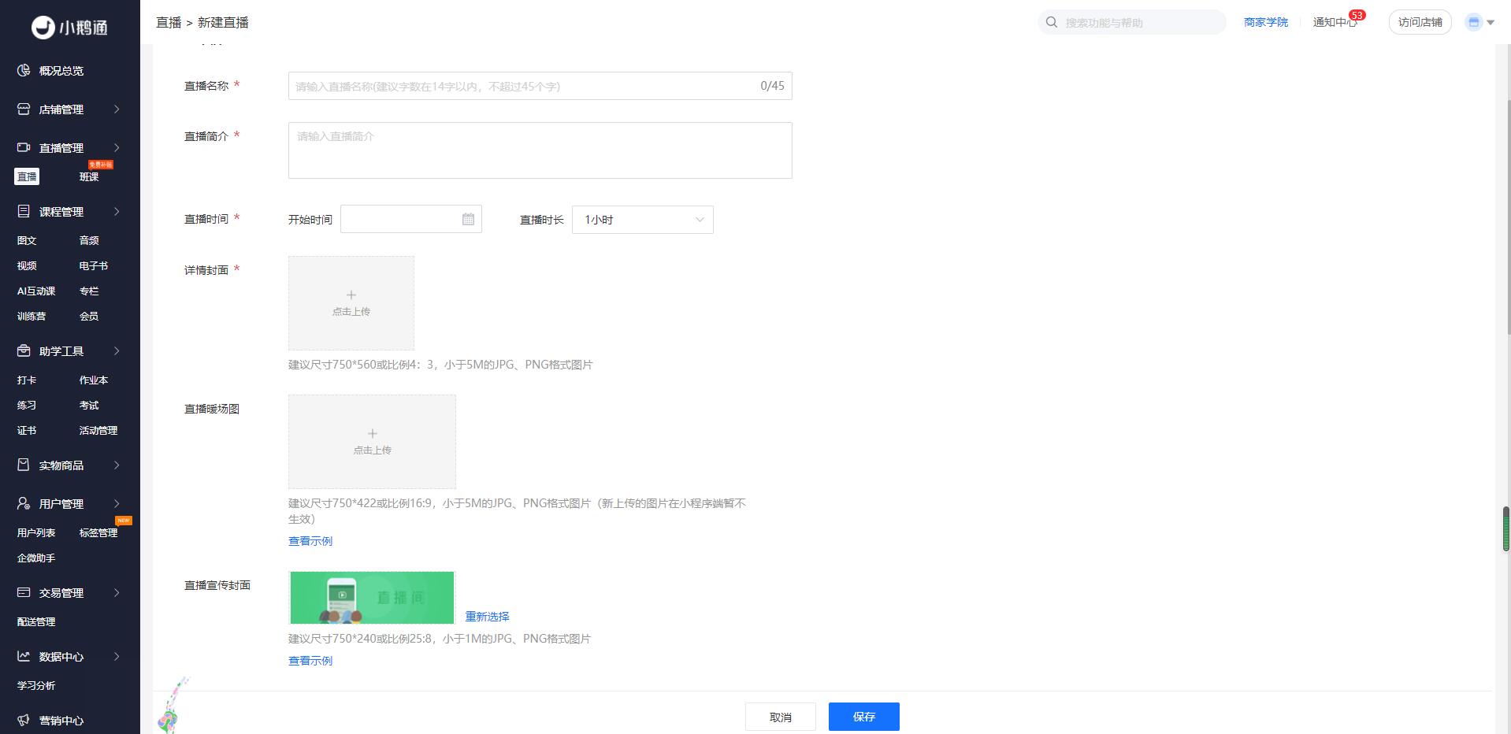Click the 概况总览 overview icon
The height and width of the screenshot is (734, 1511).
pos(24,71)
